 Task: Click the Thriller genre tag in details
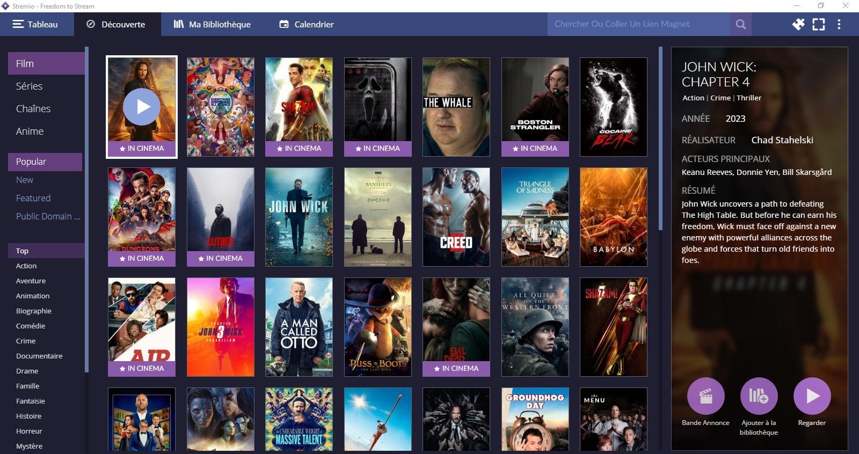(x=749, y=98)
